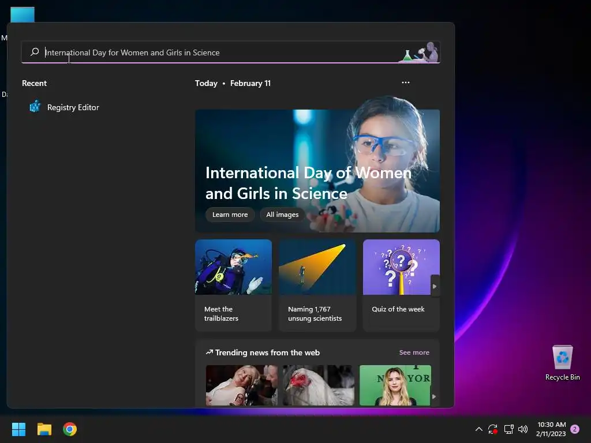
Task: Click the Learn more button
Action: [x=230, y=215]
